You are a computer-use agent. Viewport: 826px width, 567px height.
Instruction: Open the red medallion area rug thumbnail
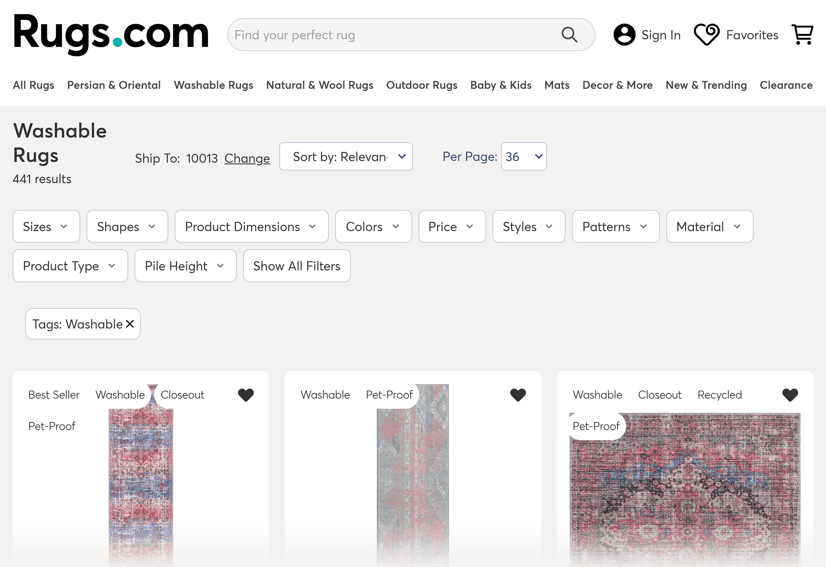[x=685, y=490]
